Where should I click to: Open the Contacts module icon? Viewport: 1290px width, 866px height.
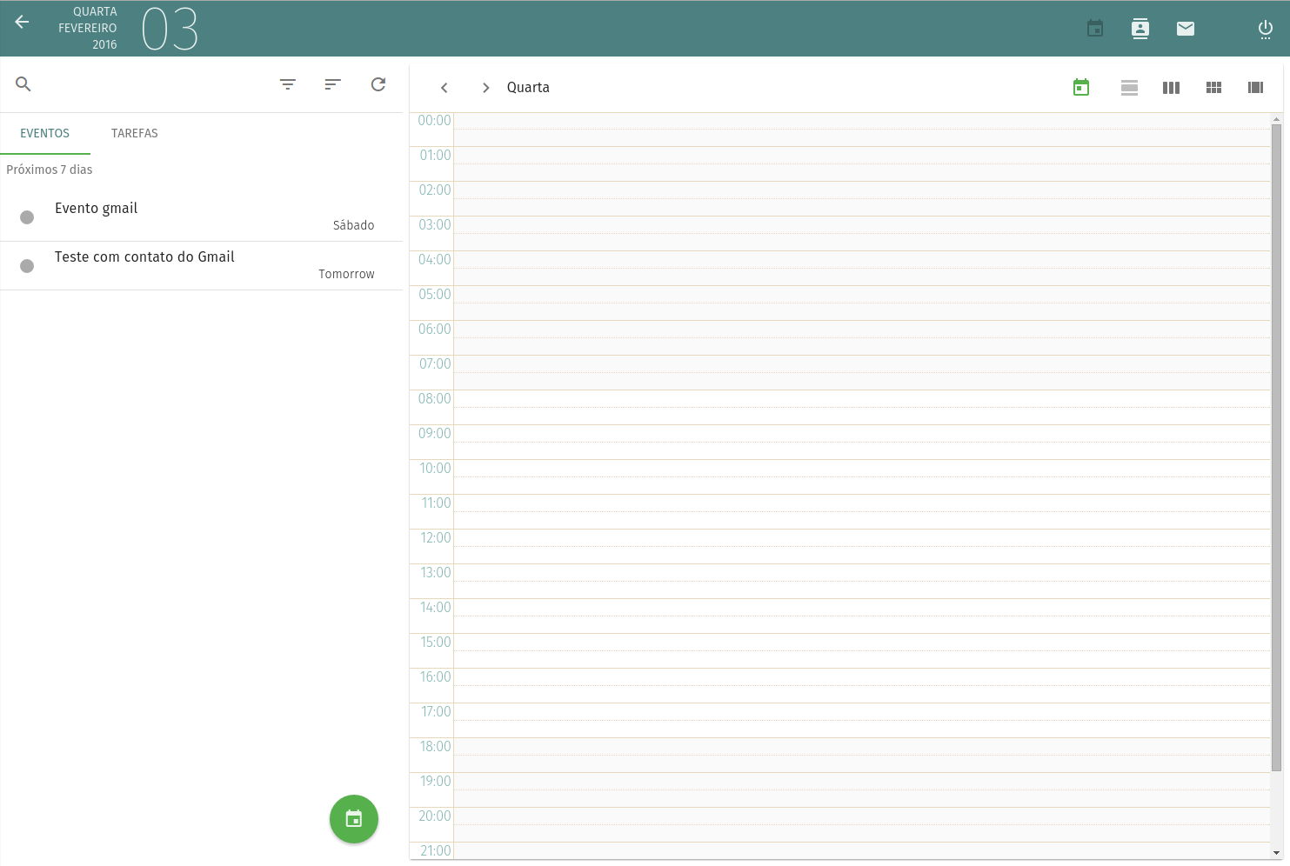1140,29
